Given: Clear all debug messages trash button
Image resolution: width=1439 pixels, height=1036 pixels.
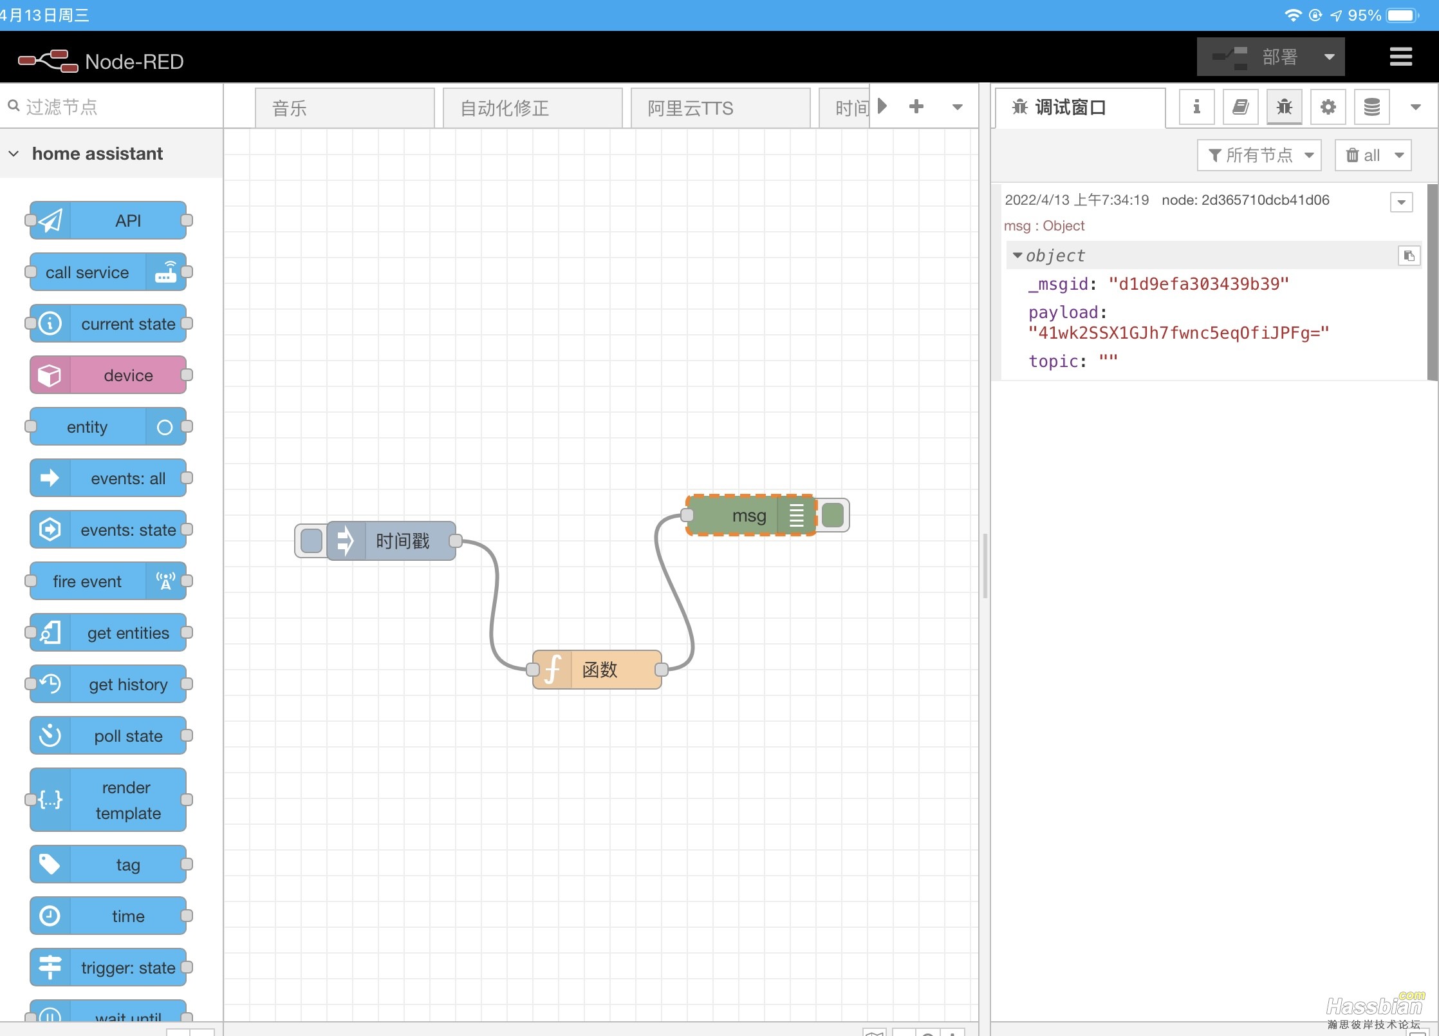Looking at the screenshot, I should pyautogui.click(x=1362, y=155).
